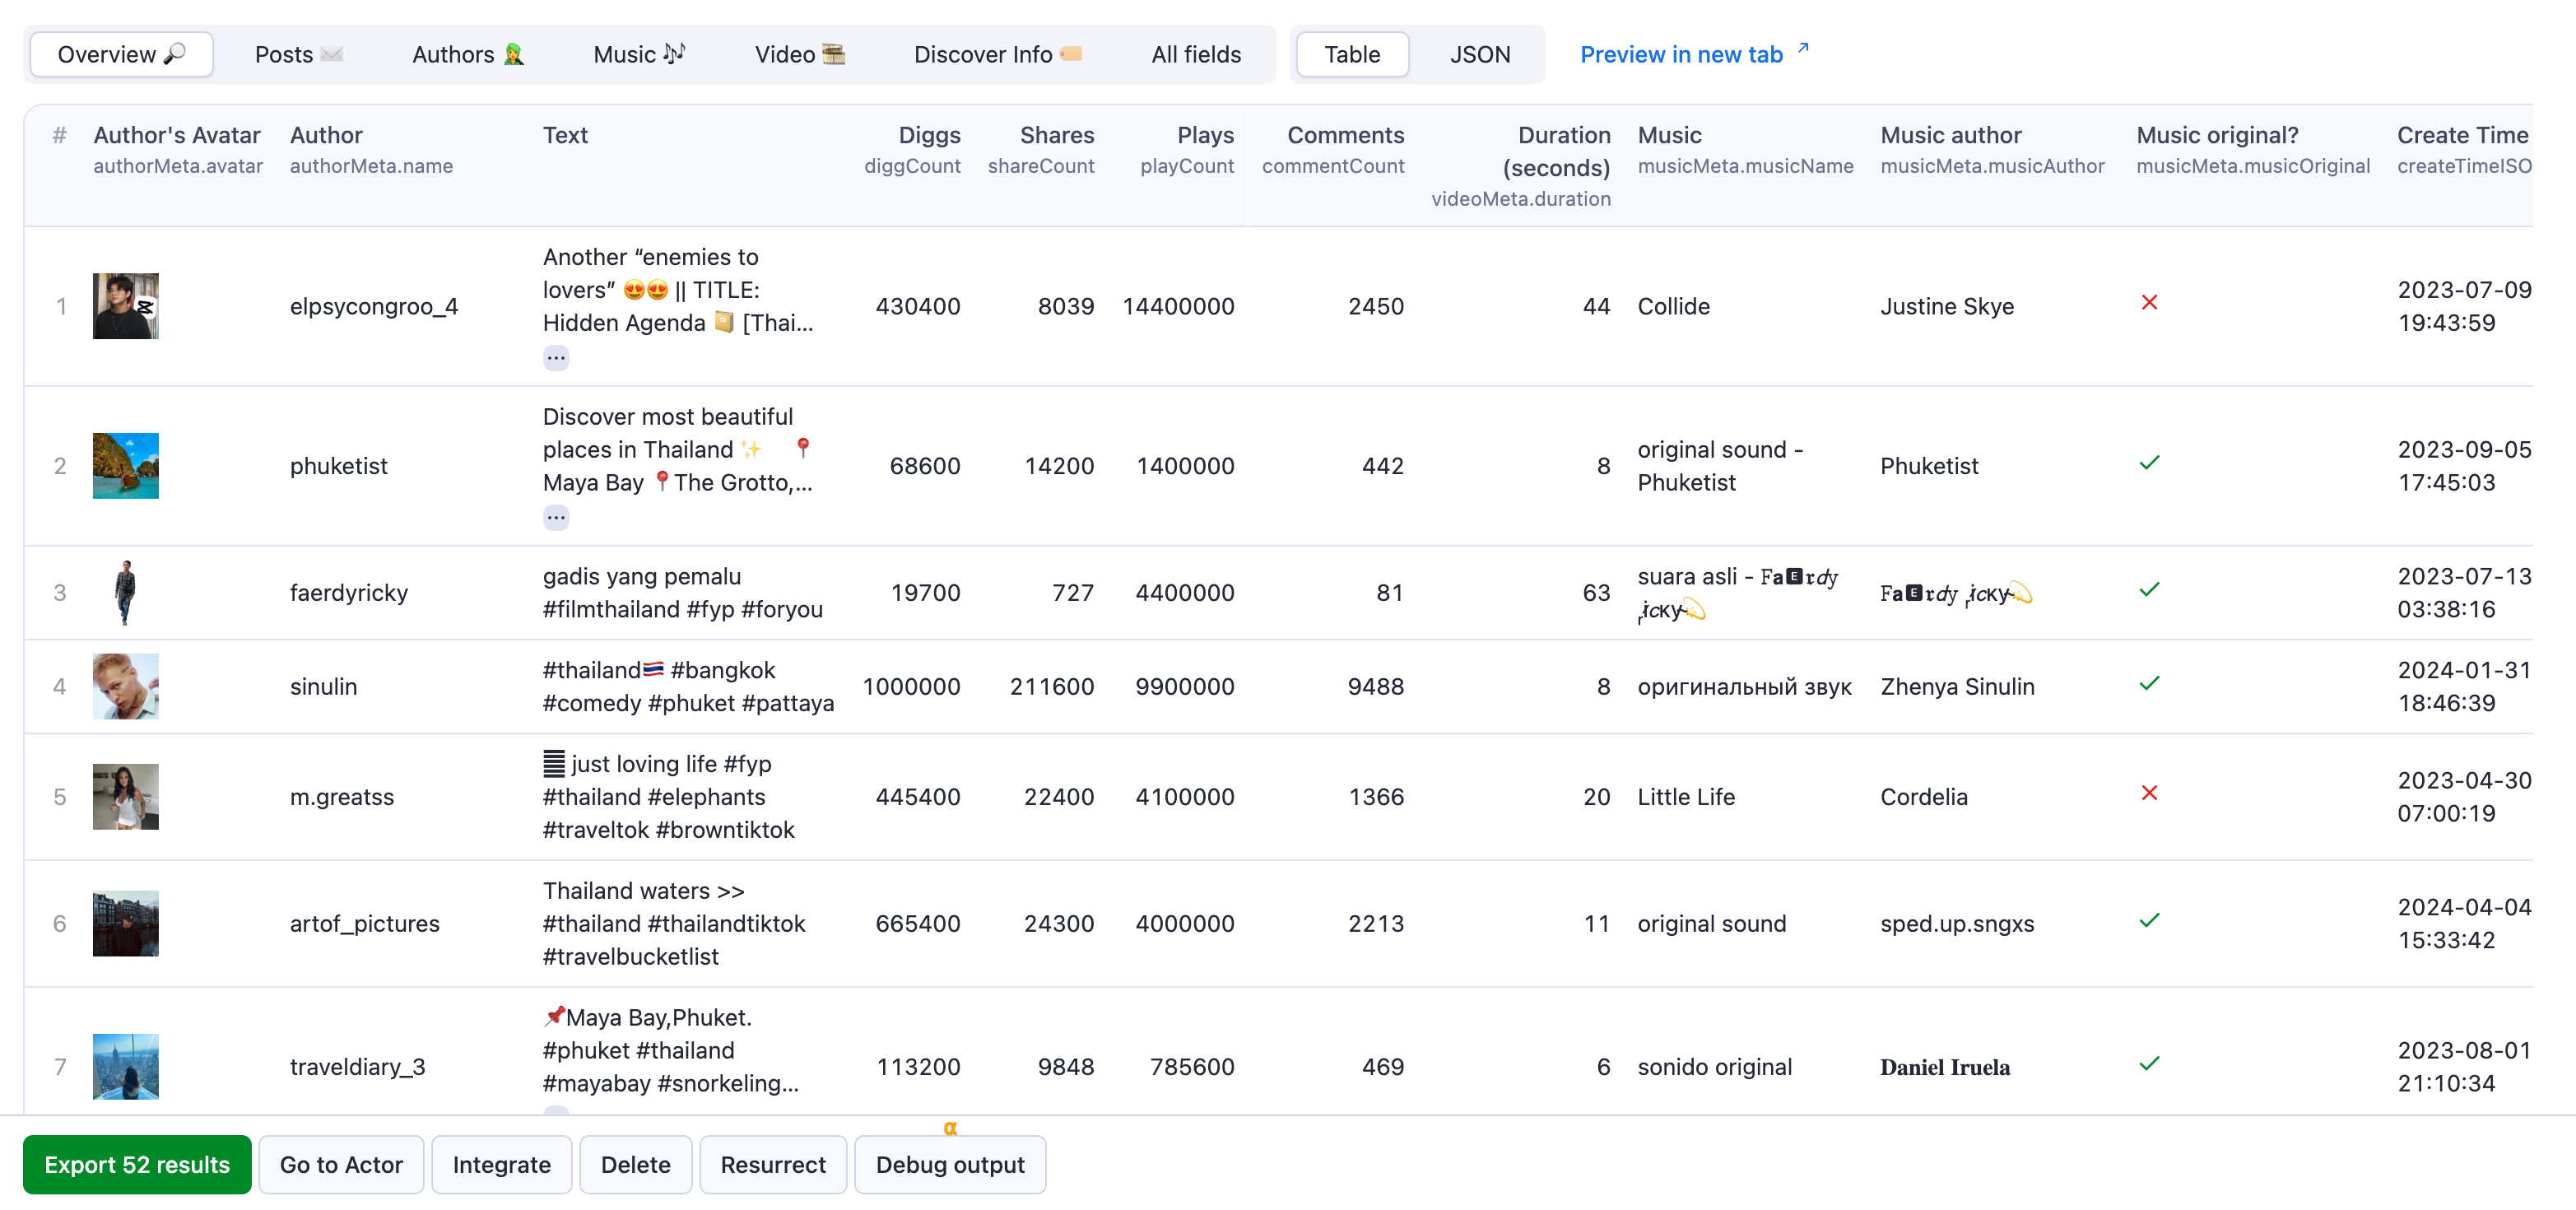Image resolution: width=2576 pixels, height=1210 pixels.
Task: Switch to Table view
Action: pos(1352,53)
